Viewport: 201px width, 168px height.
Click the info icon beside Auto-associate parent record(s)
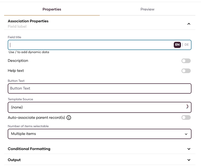69,118
